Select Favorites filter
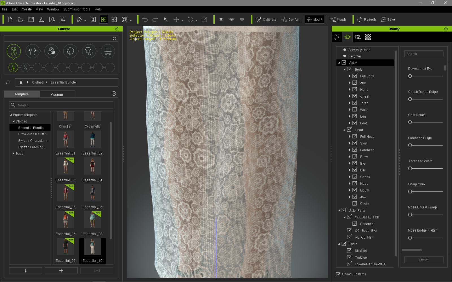 (x=355, y=56)
